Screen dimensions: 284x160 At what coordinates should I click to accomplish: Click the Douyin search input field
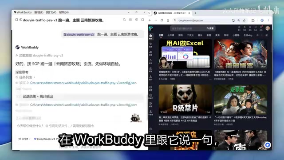(188, 28)
